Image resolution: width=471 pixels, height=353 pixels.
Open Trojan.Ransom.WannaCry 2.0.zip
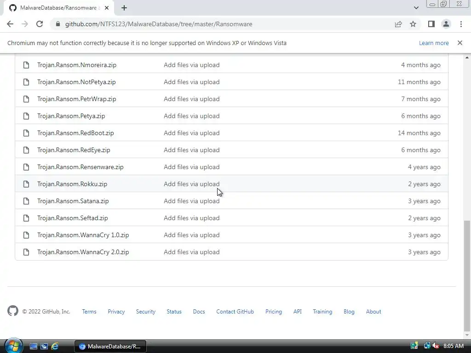[x=83, y=252]
